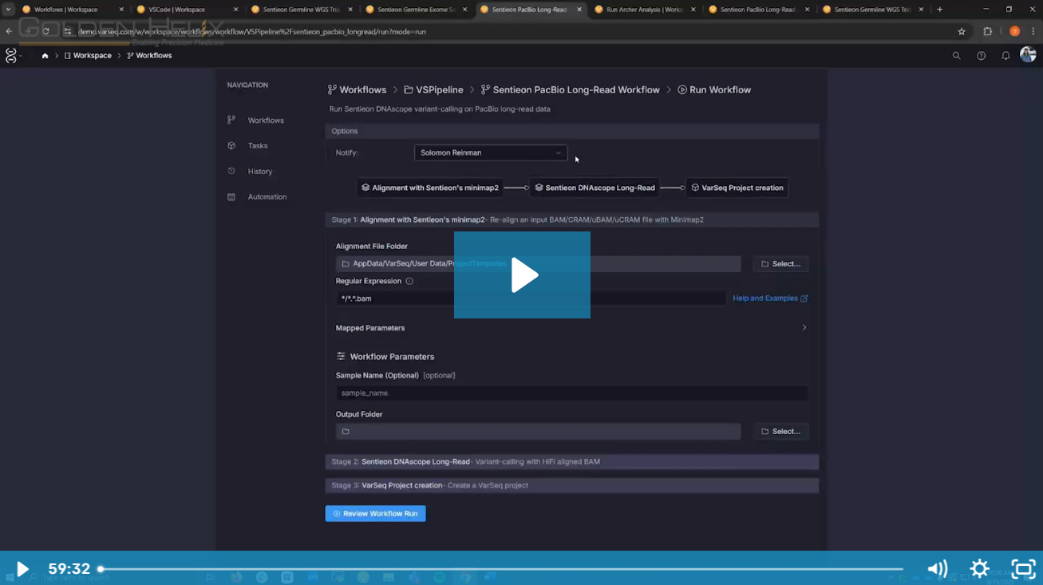Seek along the video progress bar
This screenshot has height=585, width=1043.
pyautogui.click(x=501, y=569)
